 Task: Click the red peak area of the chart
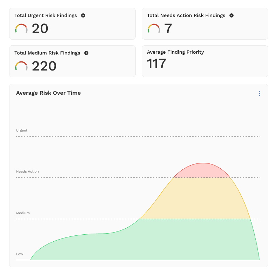(203, 170)
